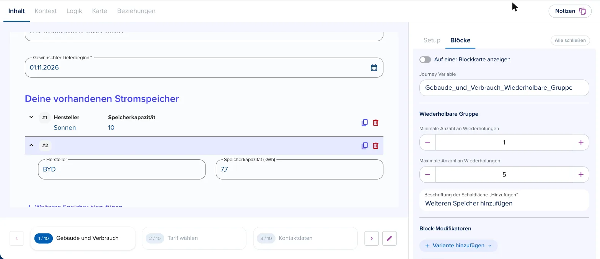Duplicate storage entry #1 Sonnen
Screen dimensions: 600x259
point(365,123)
